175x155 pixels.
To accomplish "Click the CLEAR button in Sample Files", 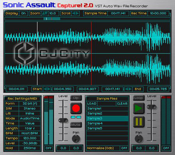I will coord(122,103).
